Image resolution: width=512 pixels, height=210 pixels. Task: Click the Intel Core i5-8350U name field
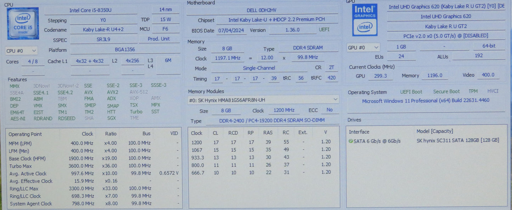tap(90, 11)
